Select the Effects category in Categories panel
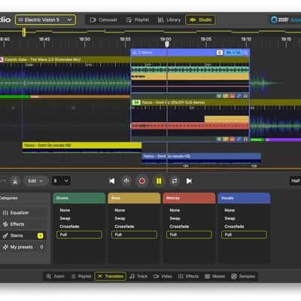Image resolution: width=301 pixels, height=301 pixels. (23, 224)
